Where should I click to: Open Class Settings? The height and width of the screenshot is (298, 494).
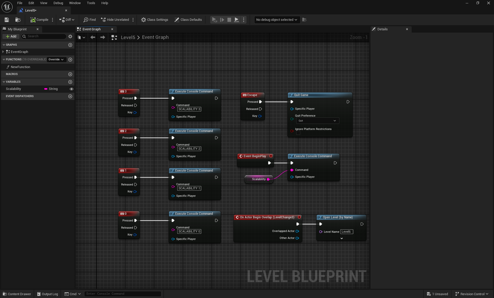[155, 20]
